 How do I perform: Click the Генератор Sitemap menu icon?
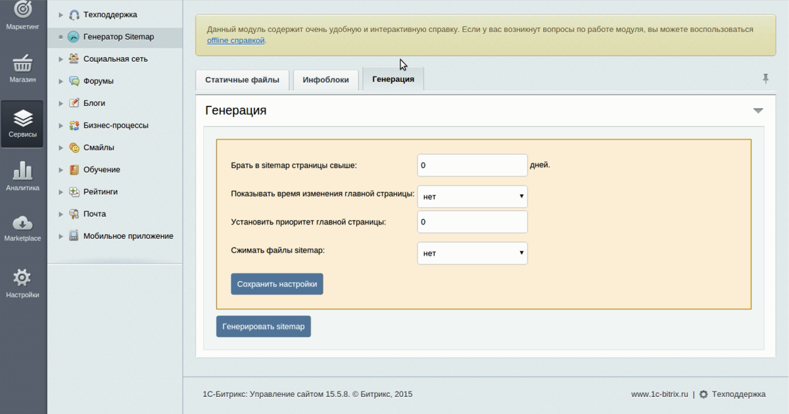point(72,37)
